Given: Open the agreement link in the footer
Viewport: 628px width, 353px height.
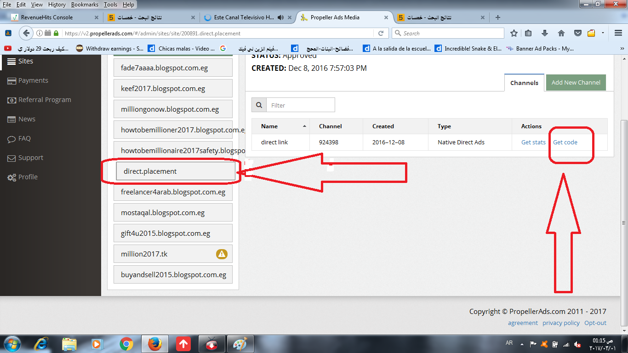Looking at the screenshot, I should 523,323.
